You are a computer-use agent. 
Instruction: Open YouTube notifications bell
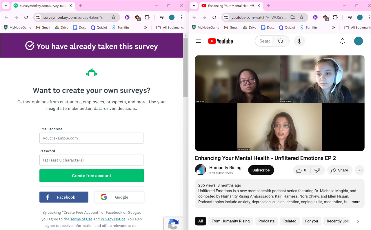click(x=343, y=41)
